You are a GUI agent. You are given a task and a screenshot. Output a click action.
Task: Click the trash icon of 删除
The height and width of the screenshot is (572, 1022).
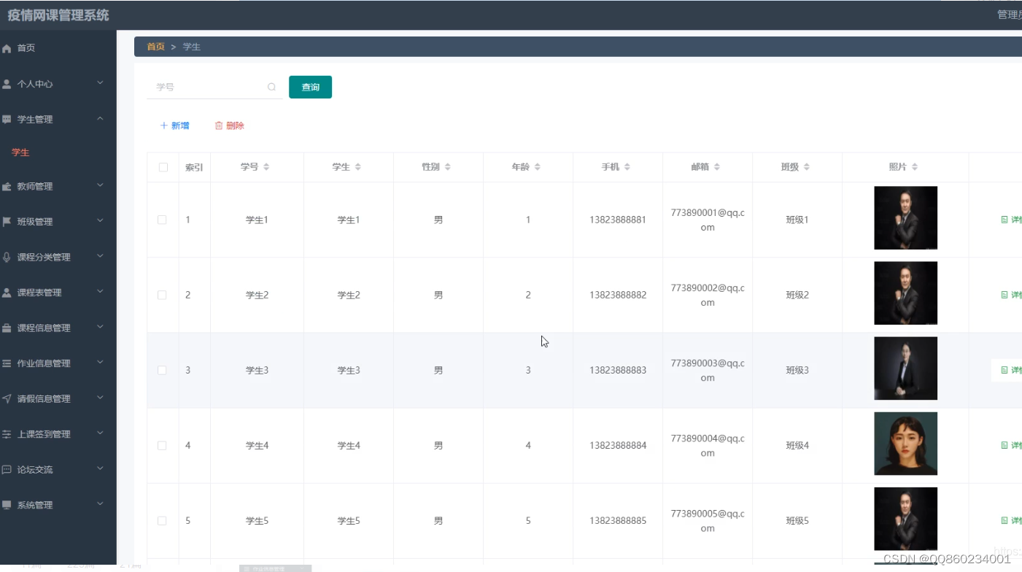coord(218,125)
